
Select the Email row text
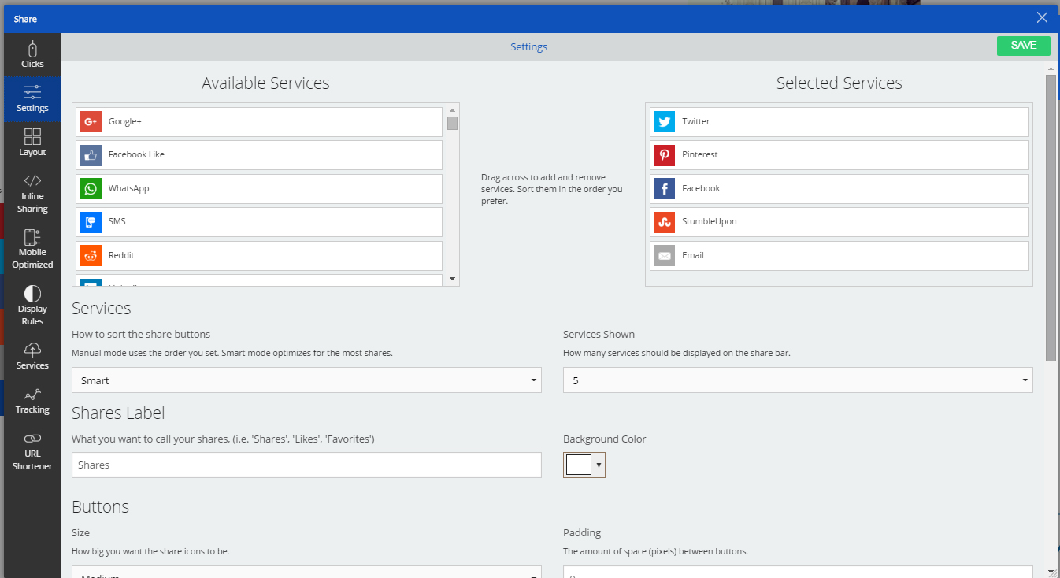(x=693, y=255)
